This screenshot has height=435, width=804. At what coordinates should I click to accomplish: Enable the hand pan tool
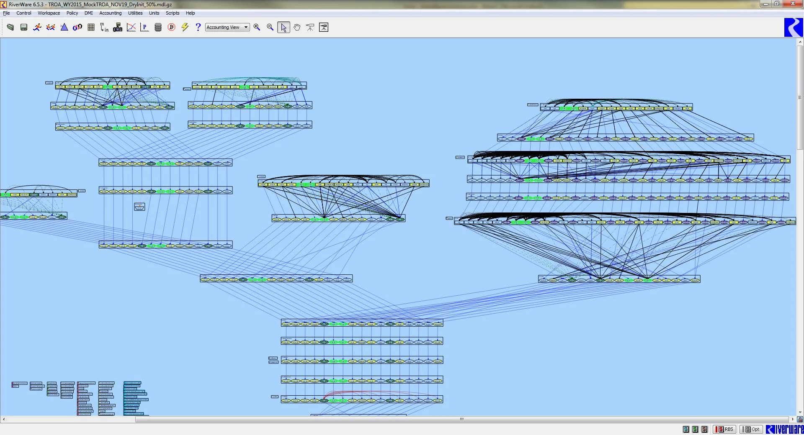tap(297, 27)
